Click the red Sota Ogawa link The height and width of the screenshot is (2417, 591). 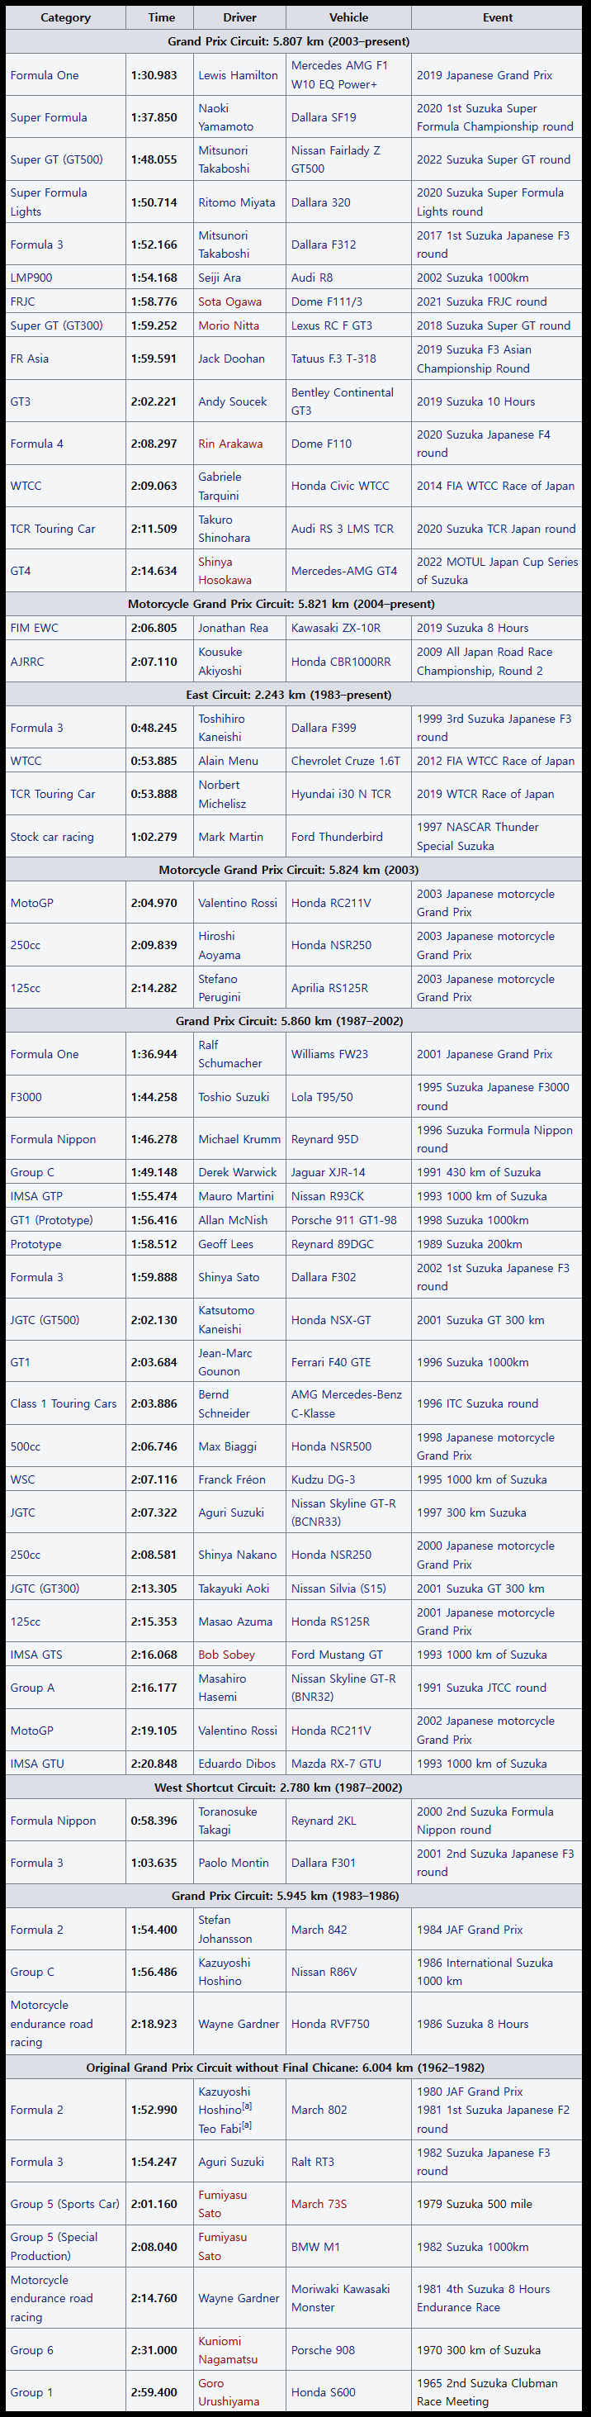229,302
